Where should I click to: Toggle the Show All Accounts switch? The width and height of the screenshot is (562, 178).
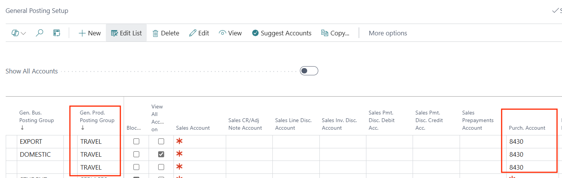[x=309, y=71]
